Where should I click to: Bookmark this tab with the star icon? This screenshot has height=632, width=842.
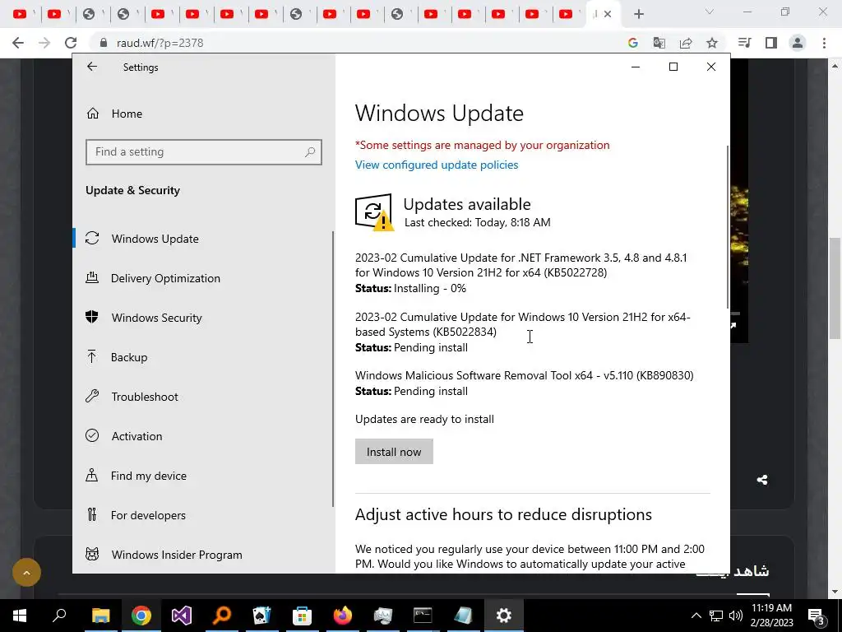[712, 43]
